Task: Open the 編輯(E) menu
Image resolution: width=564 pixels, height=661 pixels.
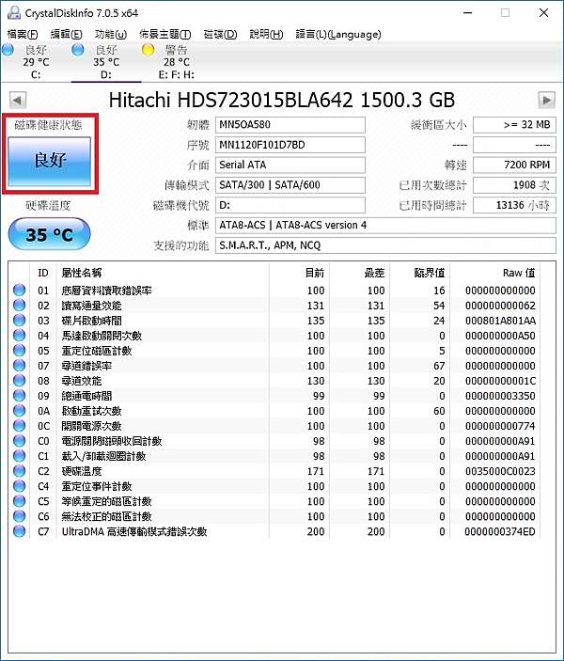Action: pyautogui.click(x=66, y=34)
